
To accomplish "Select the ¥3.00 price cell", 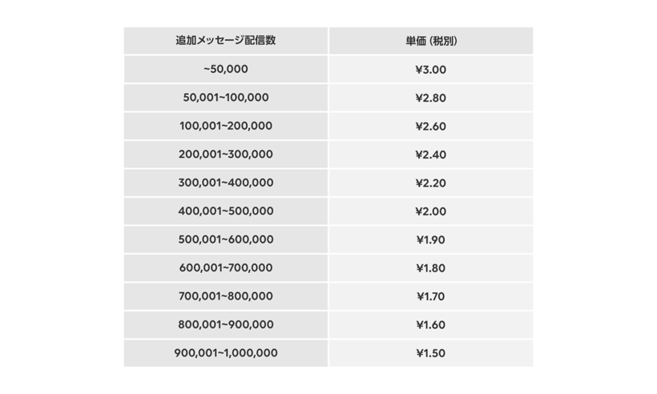I will point(431,69).
